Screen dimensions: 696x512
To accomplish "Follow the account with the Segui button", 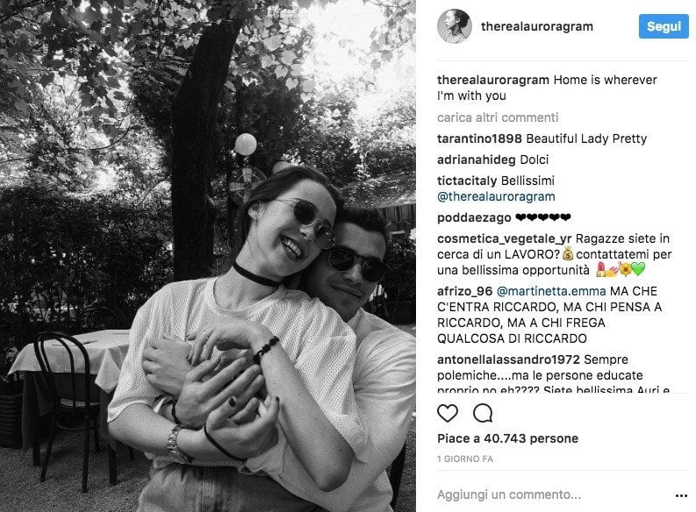I will pos(664,26).
